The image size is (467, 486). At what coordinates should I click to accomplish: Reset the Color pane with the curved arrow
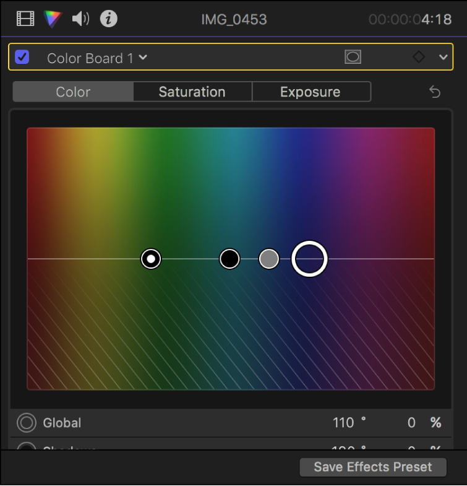pos(435,92)
